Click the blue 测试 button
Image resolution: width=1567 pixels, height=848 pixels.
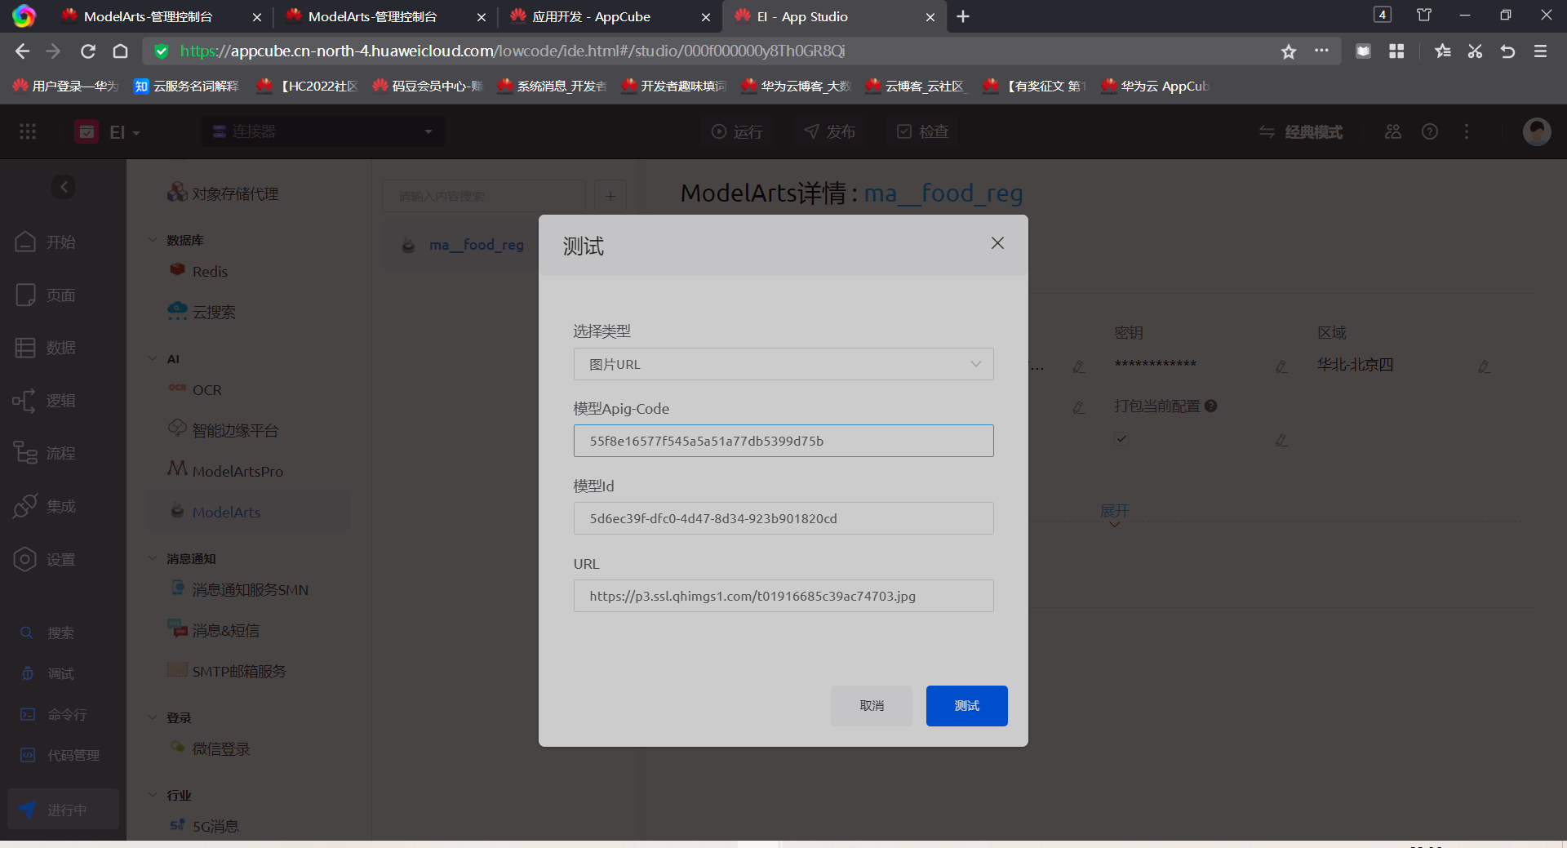pyautogui.click(x=967, y=706)
